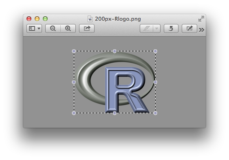Click the Rotate Left toolbar button
The height and width of the screenshot is (160, 229).
click(171, 28)
